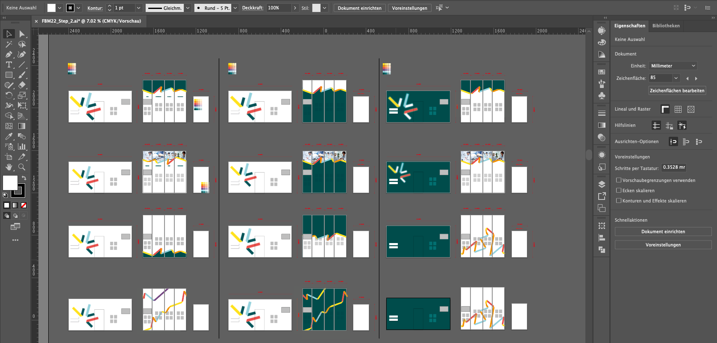Choose the Direct Selection tool

(22, 34)
